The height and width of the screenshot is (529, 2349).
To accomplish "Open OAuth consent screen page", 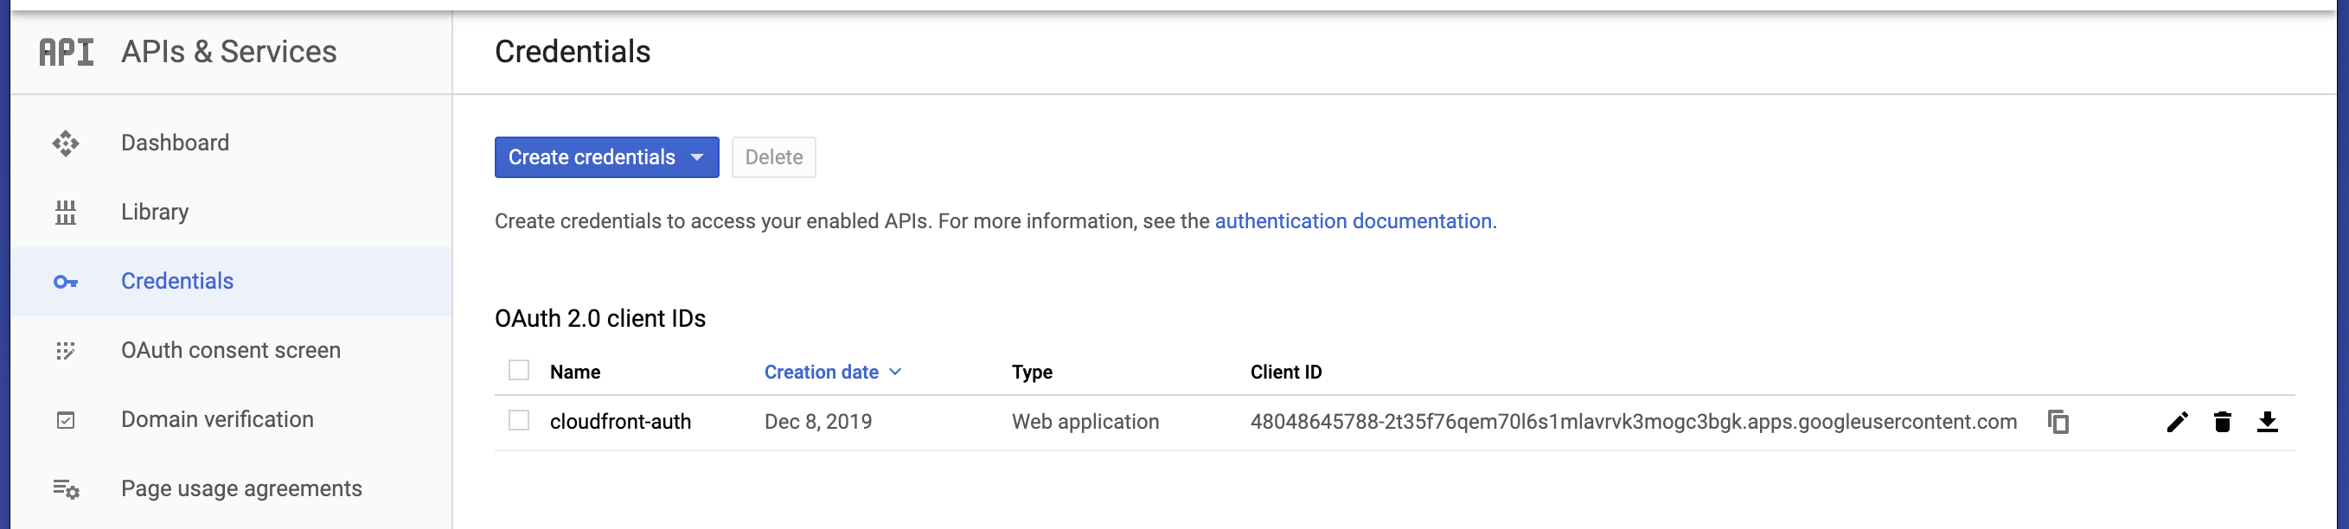I will 232,351.
